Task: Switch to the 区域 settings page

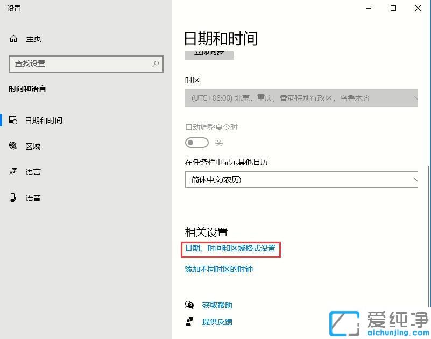Action: [33, 146]
